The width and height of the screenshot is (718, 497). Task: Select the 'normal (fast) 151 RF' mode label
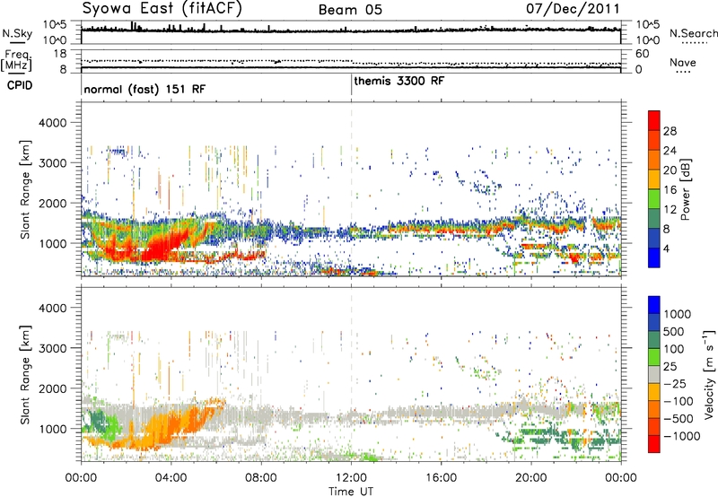coord(144,89)
